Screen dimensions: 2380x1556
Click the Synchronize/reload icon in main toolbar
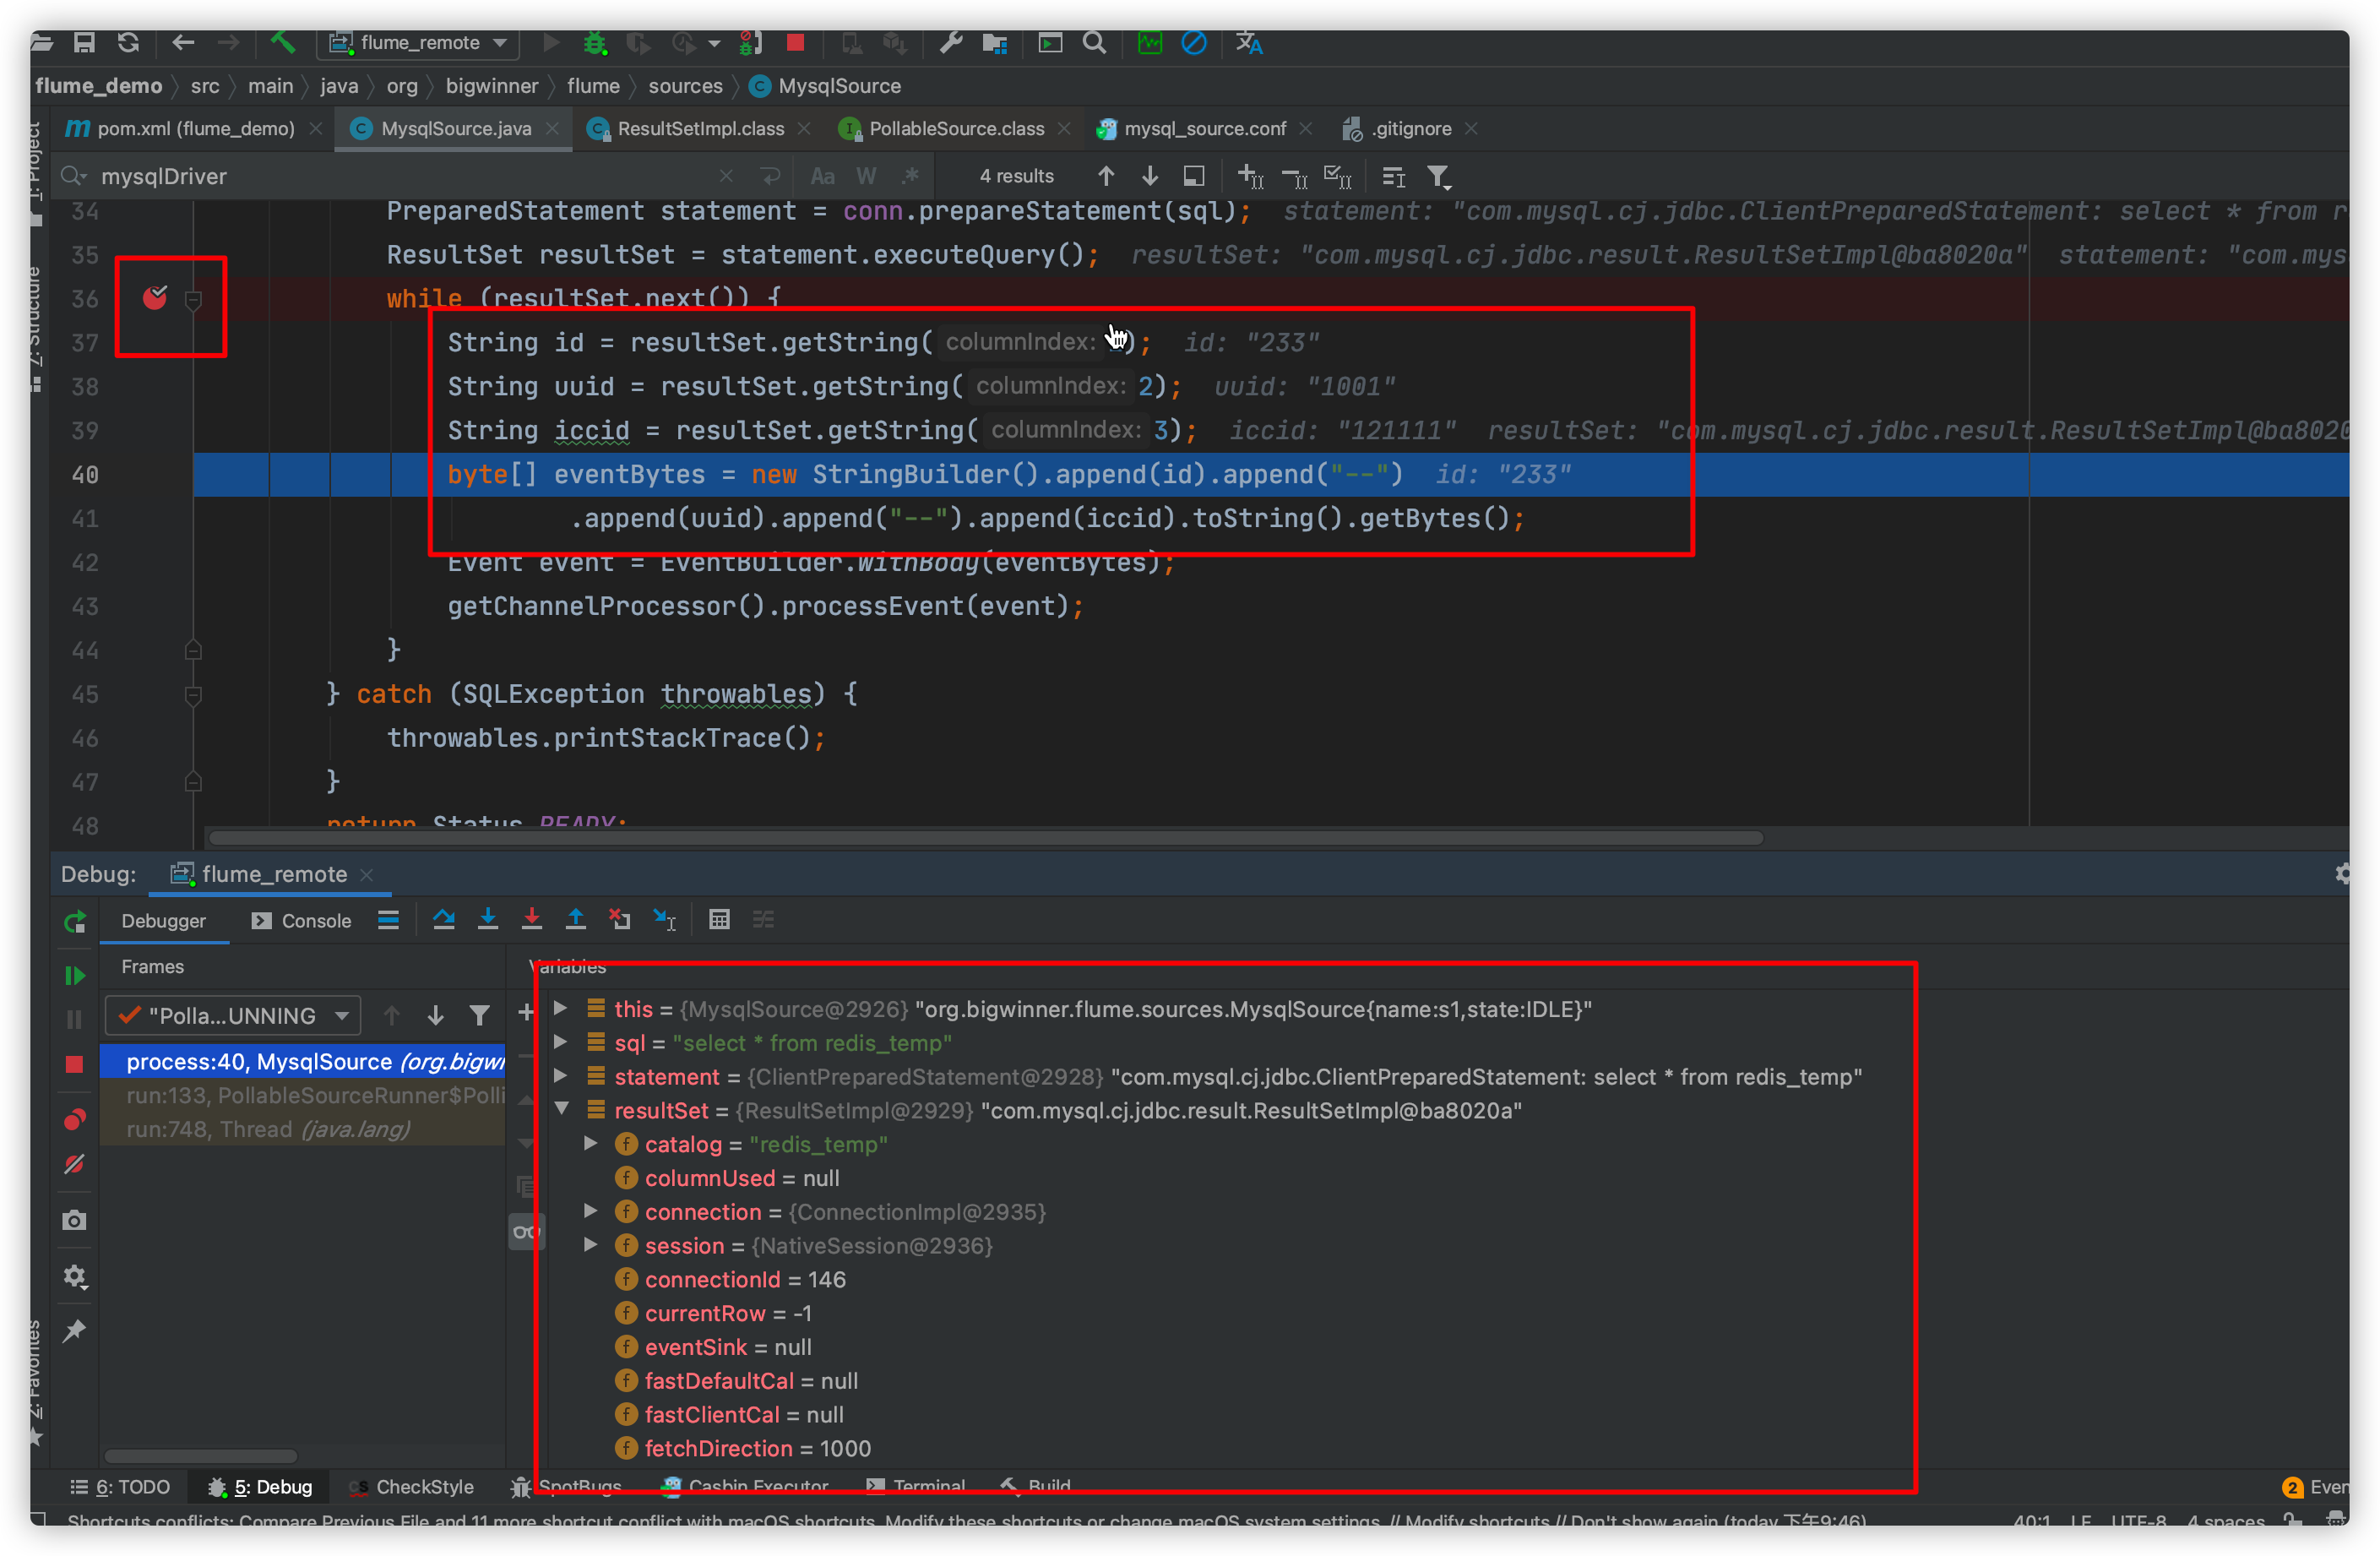pyautogui.click(x=128, y=42)
